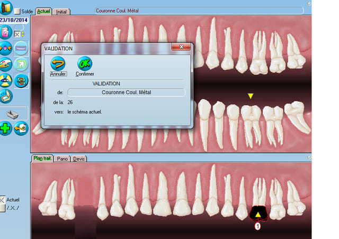
Task: Switch to the Initial tab
Action: [61, 11]
